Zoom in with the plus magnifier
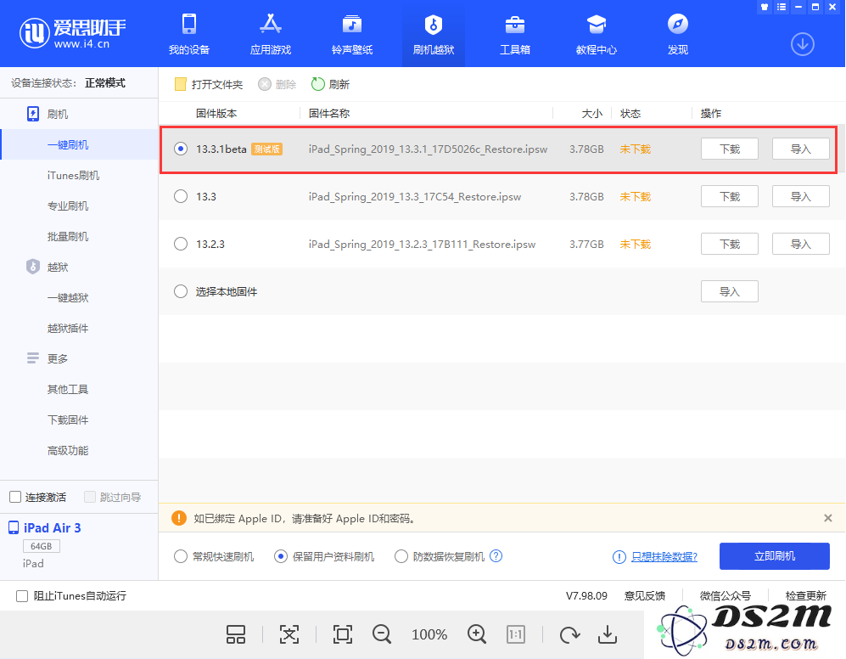 pyautogui.click(x=477, y=634)
